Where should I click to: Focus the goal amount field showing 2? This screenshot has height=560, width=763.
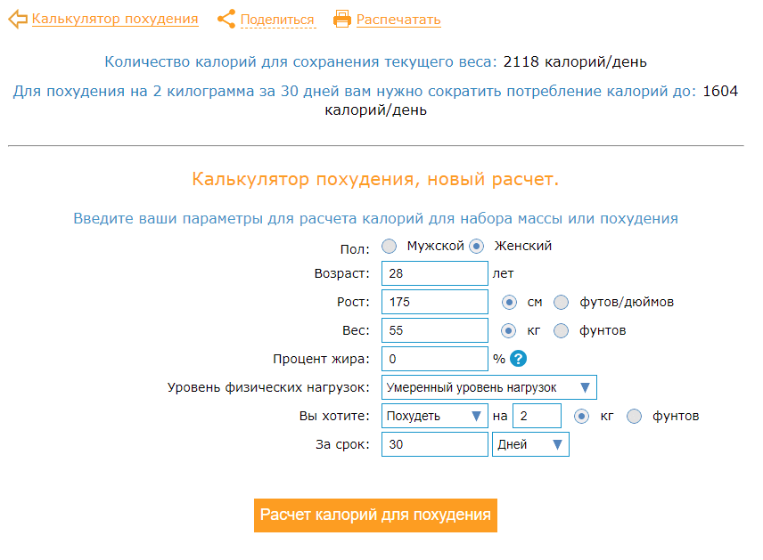tap(537, 416)
